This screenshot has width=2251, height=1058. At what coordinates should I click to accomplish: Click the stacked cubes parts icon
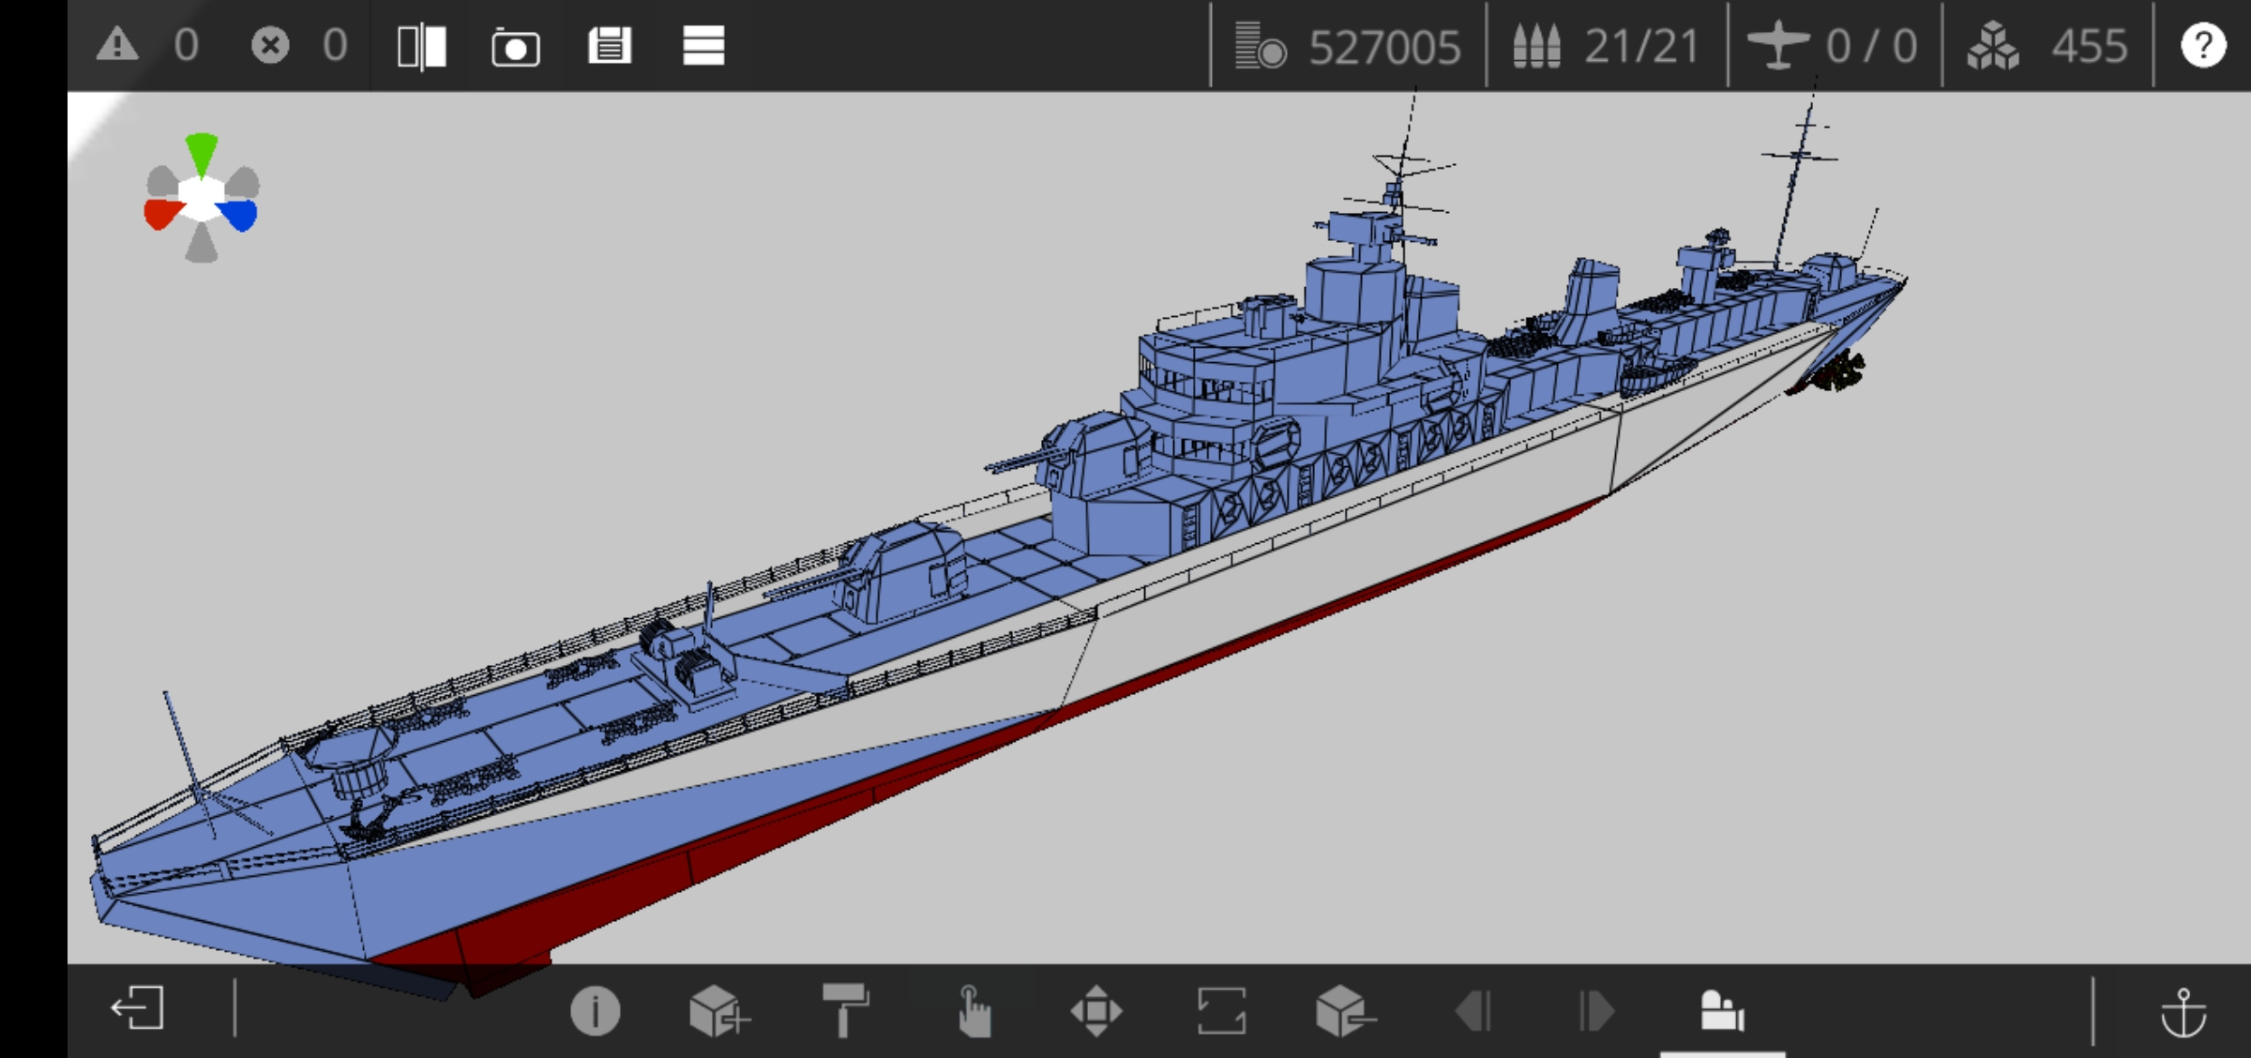(1993, 46)
